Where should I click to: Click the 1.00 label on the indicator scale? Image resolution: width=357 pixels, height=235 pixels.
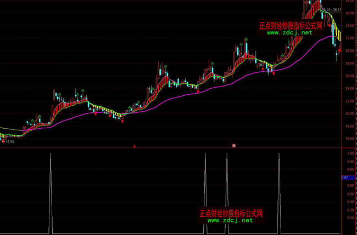coord(349,154)
